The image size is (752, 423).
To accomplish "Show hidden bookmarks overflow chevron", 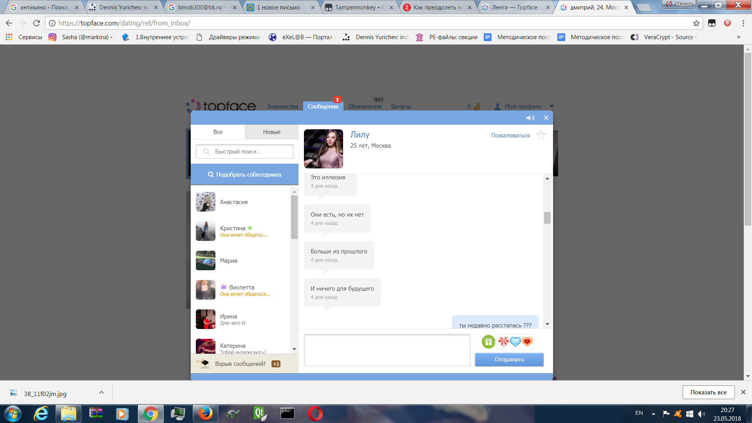I will pos(738,37).
